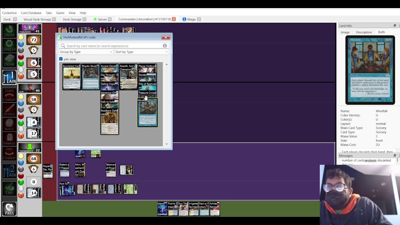Open the View menu
Viewport: 400px width, 225px height.
click(72, 13)
